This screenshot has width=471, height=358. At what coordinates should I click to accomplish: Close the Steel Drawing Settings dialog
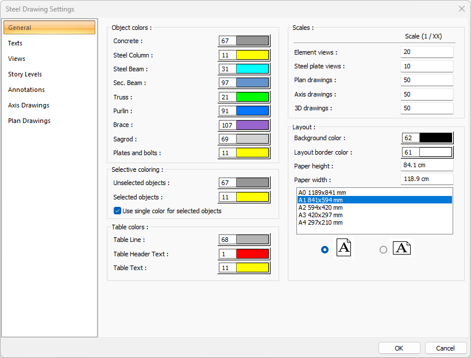(461, 9)
